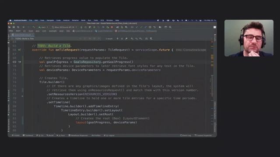Click 'example' in the breadcrumb path

(x=53, y=31)
